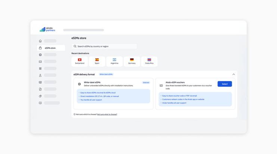Viewport: 277px width, 154px height.
Task: Open the 'Not sure what to choose?' link
Action: point(107,114)
